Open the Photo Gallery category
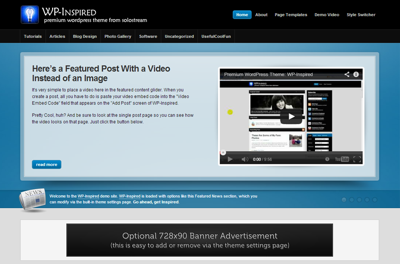The image size is (400, 264). (118, 36)
